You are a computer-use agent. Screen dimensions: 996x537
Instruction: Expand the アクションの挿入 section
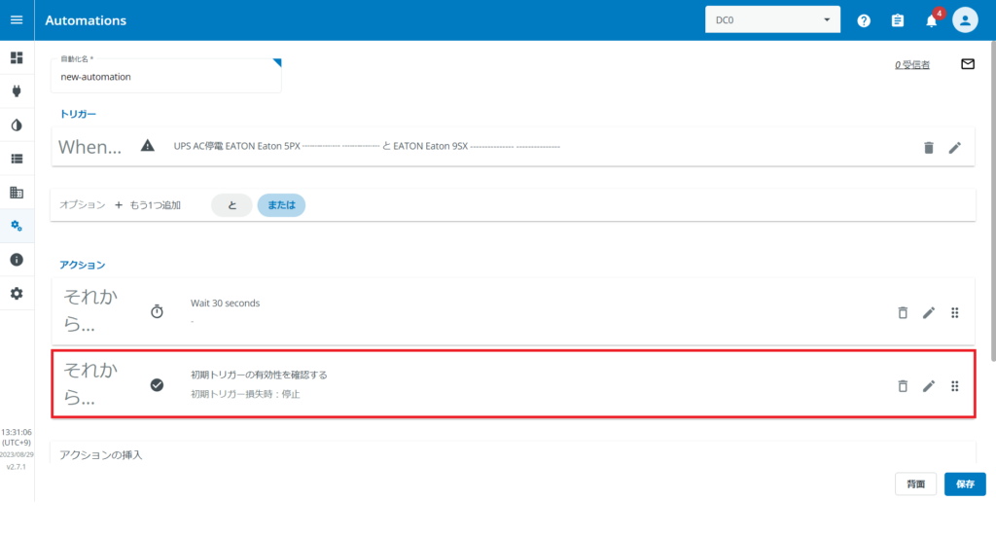pyautogui.click(x=101, y=454)
